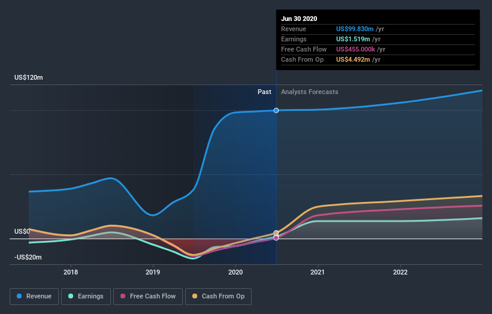Select the 2019 x-axis label

[153, 272]
